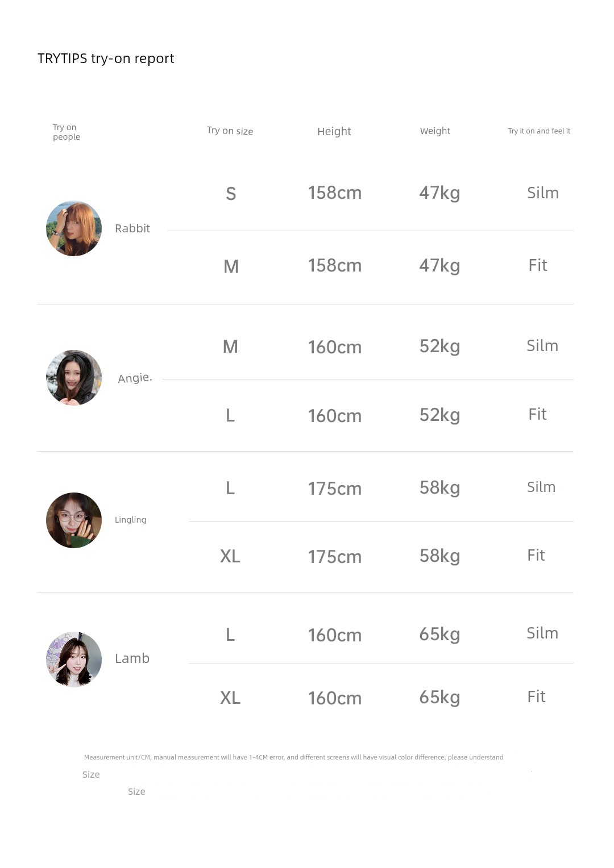
Task: Click the Try on size column header
Action: [230, 131]
